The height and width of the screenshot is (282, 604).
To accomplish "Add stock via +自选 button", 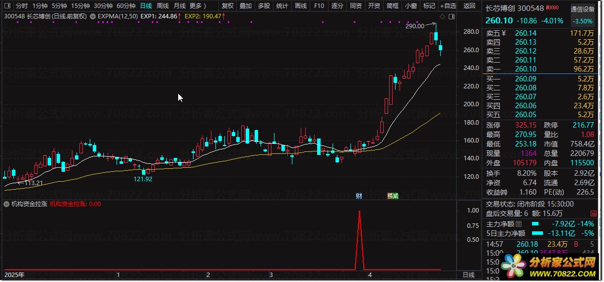I will tap(448, 6).
